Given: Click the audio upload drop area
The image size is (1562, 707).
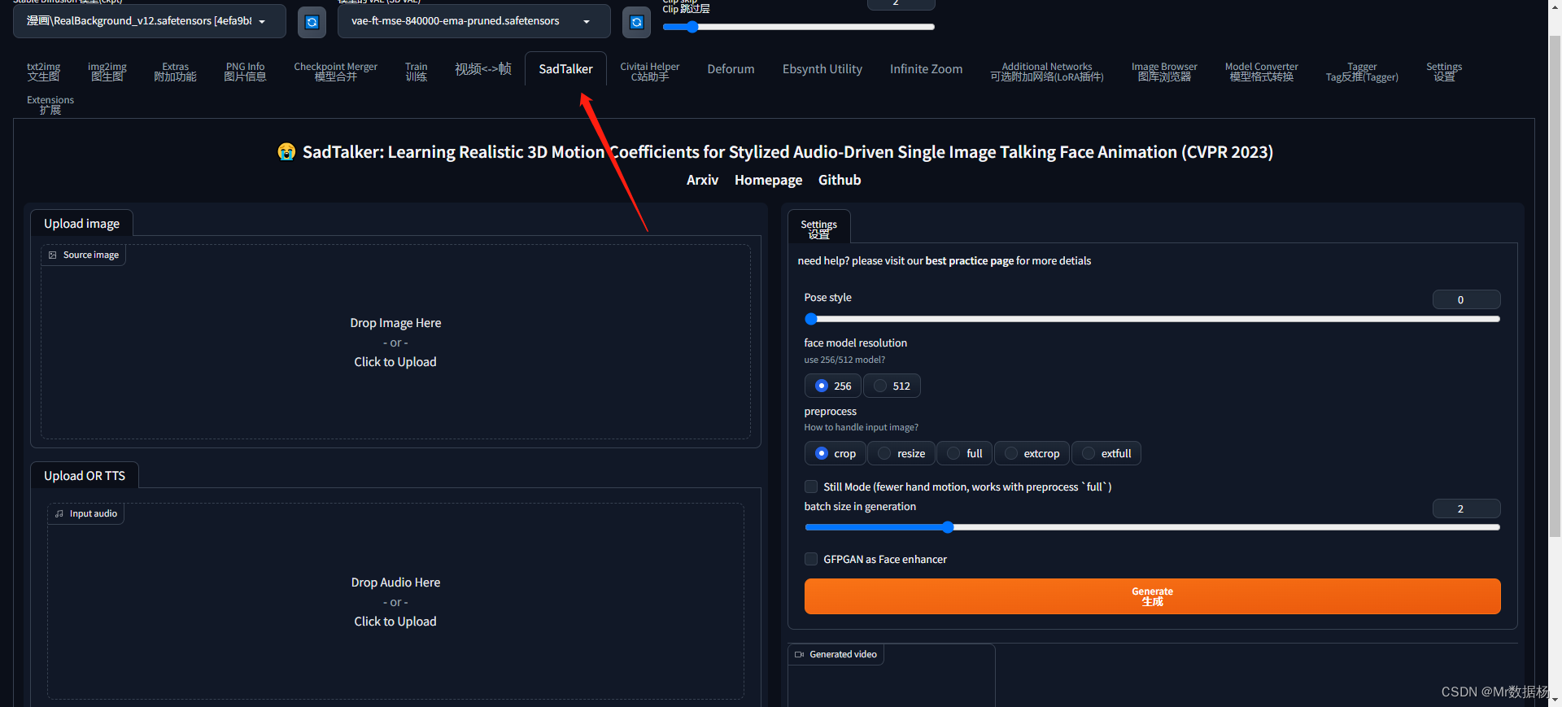Looking at the screenshot, I should click(x=395, y=602).
